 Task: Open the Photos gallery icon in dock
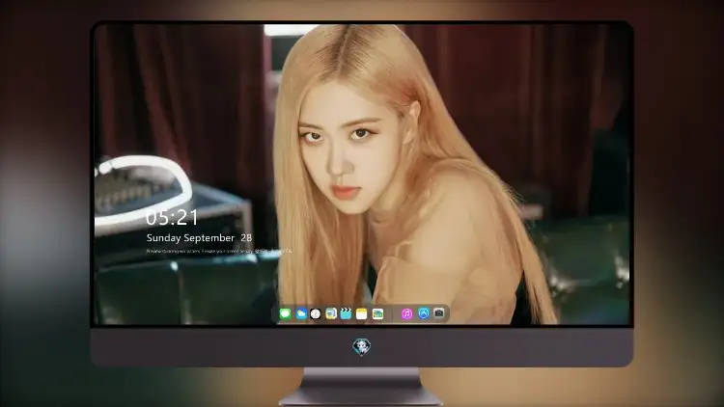tap(377, 313)
